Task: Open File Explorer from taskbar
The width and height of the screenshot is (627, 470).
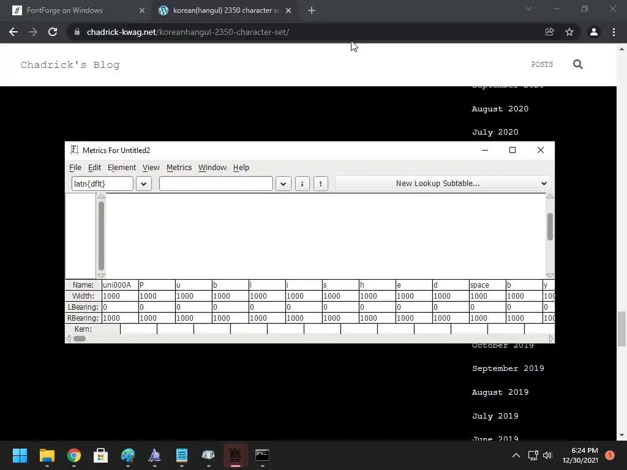Action: point(47,455)
